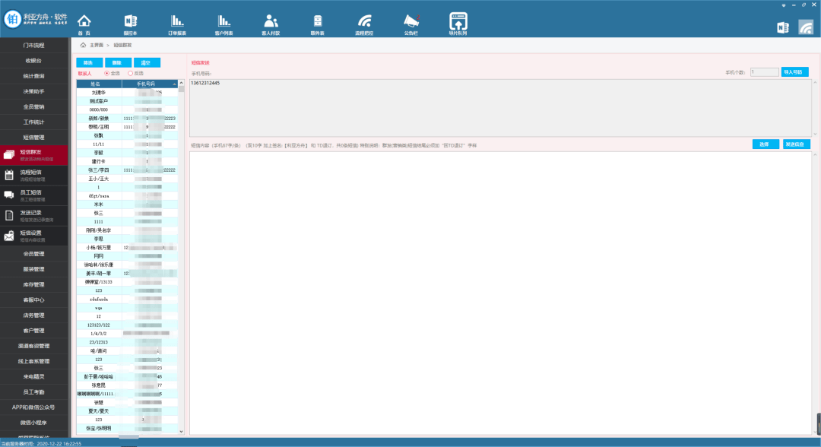Open the 流程短信 sidebar menu item
821x447 pixels.
click(35, 175)
